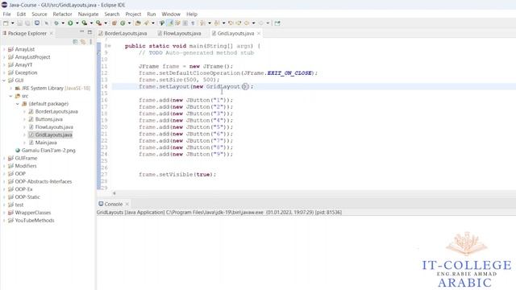
Task: Collapse All in Package Explorer
Action: (x=75, y=42)
